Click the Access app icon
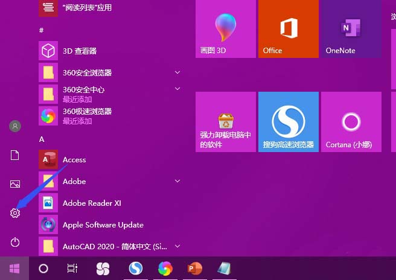The image size is (396, 280). [x=48, y=159]
